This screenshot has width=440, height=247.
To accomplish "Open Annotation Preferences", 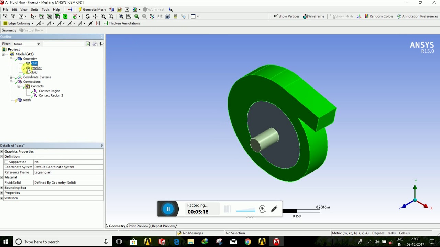I will pyautogui.click(x=417, y=16).
